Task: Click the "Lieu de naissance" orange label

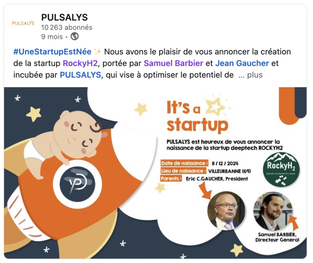Action: (x=183, y=171)
